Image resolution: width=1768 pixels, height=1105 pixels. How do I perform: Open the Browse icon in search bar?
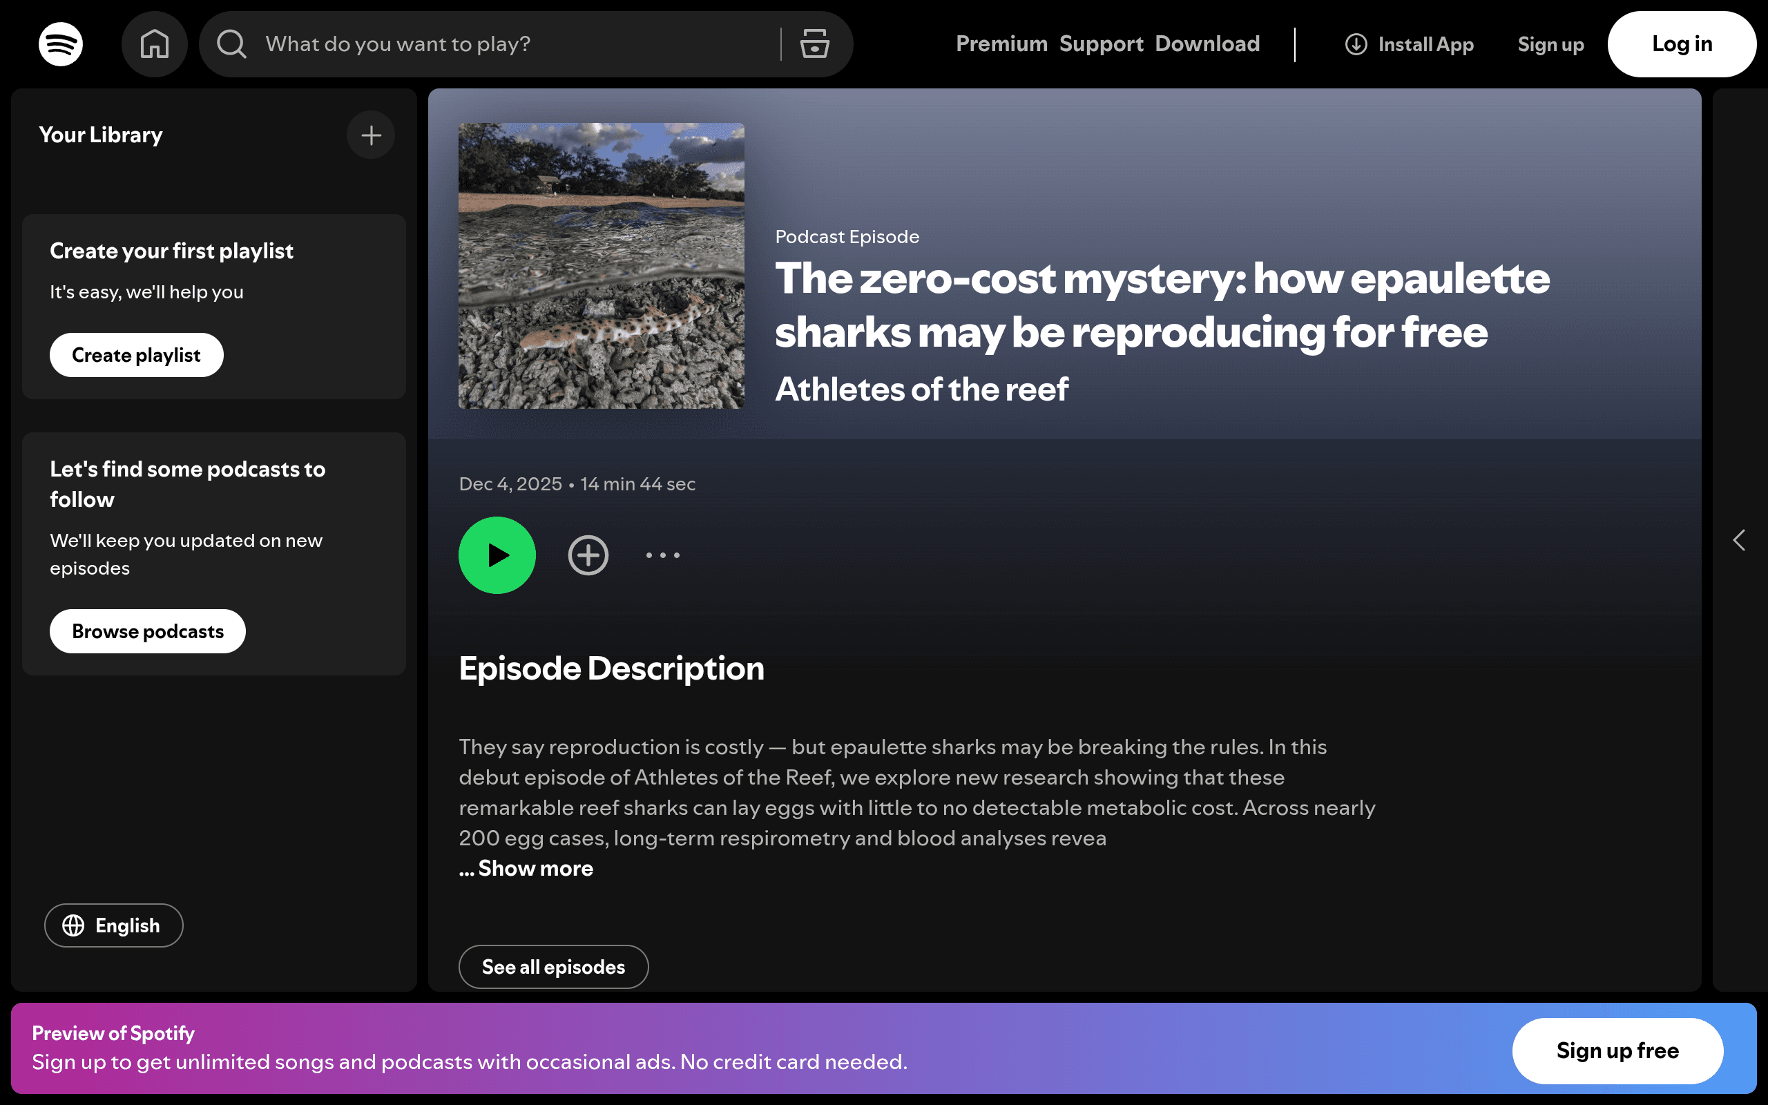tap(814, 44)
